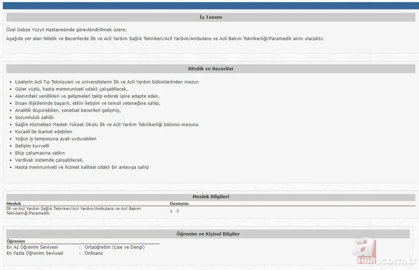Click the Öğrenim ve Kişisel Bilgiler header
Viewport: 419px width, 270px height.
(208, 234)
